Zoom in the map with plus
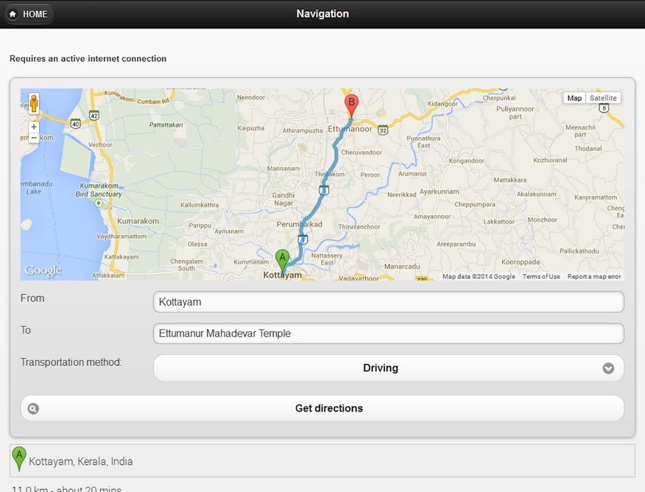Image resolution: width=645 pixels, height=492 pixels. click(x=34, y=127)
